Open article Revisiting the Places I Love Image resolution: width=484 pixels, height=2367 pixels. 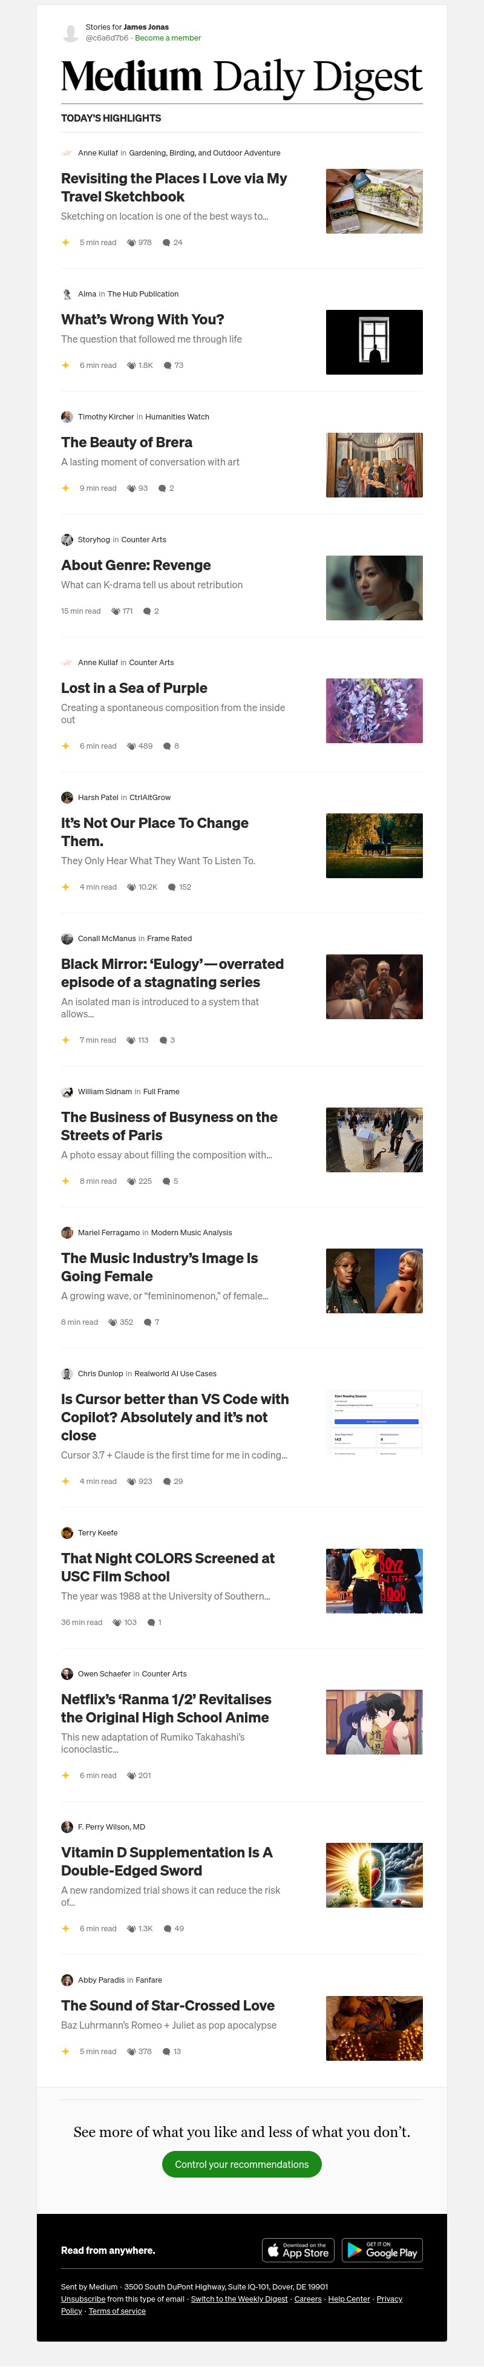pos(174,188)
